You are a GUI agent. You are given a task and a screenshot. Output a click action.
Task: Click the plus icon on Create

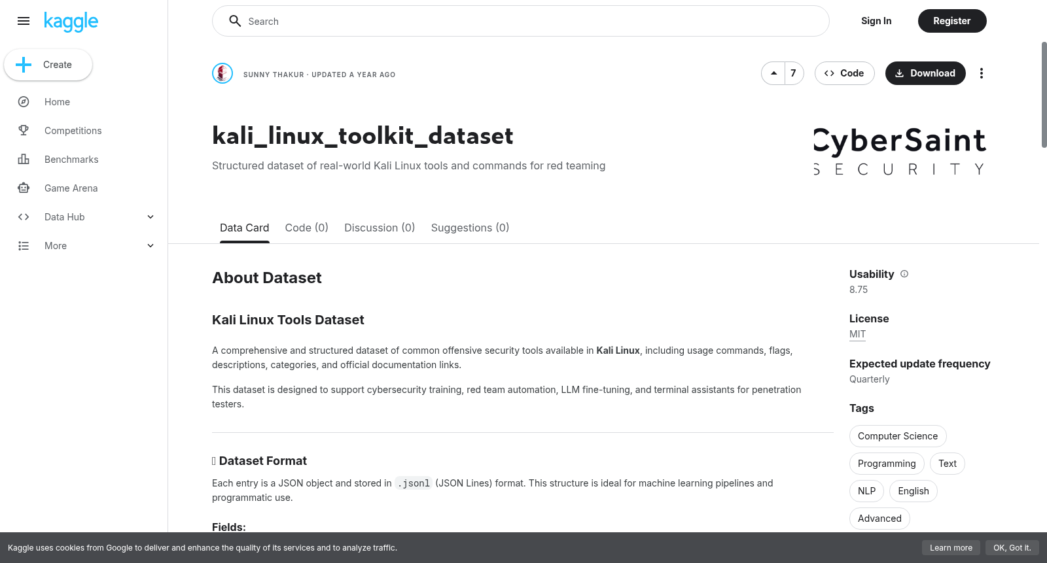pyautogui.click(x=24, y=65)
